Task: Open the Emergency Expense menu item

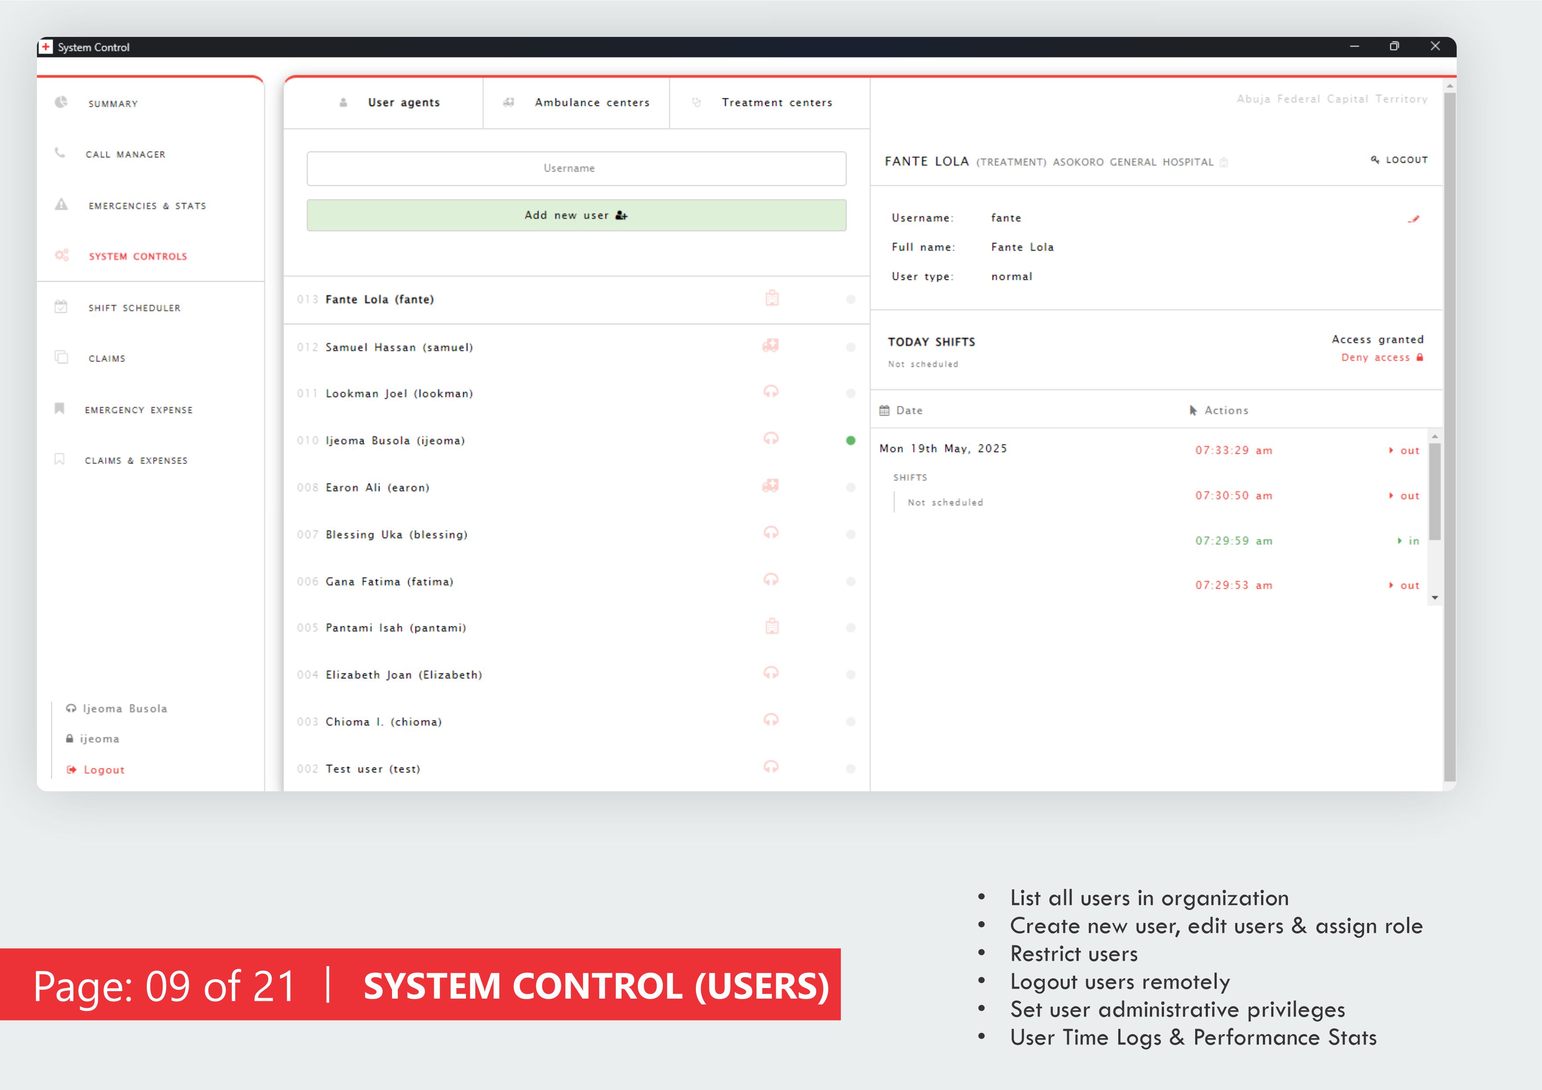Action: [138, 410]
